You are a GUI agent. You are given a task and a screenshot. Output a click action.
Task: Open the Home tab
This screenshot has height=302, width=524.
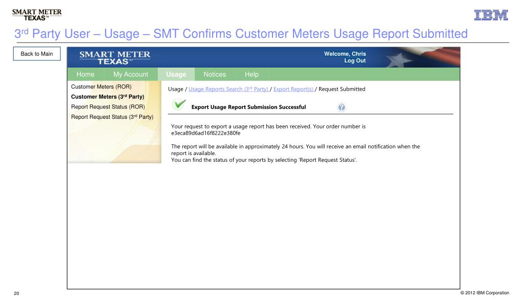pos(85,74)
